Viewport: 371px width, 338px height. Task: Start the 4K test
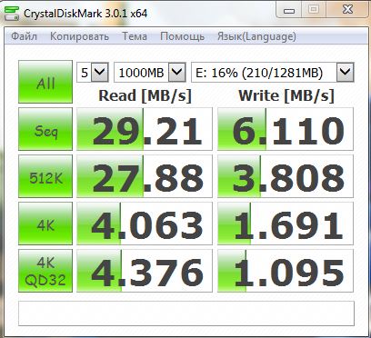[45, 224]
